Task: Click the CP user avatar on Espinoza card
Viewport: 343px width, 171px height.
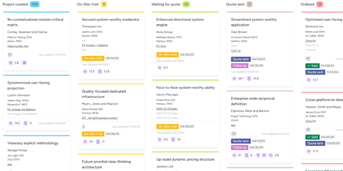Action: point(234,134)
